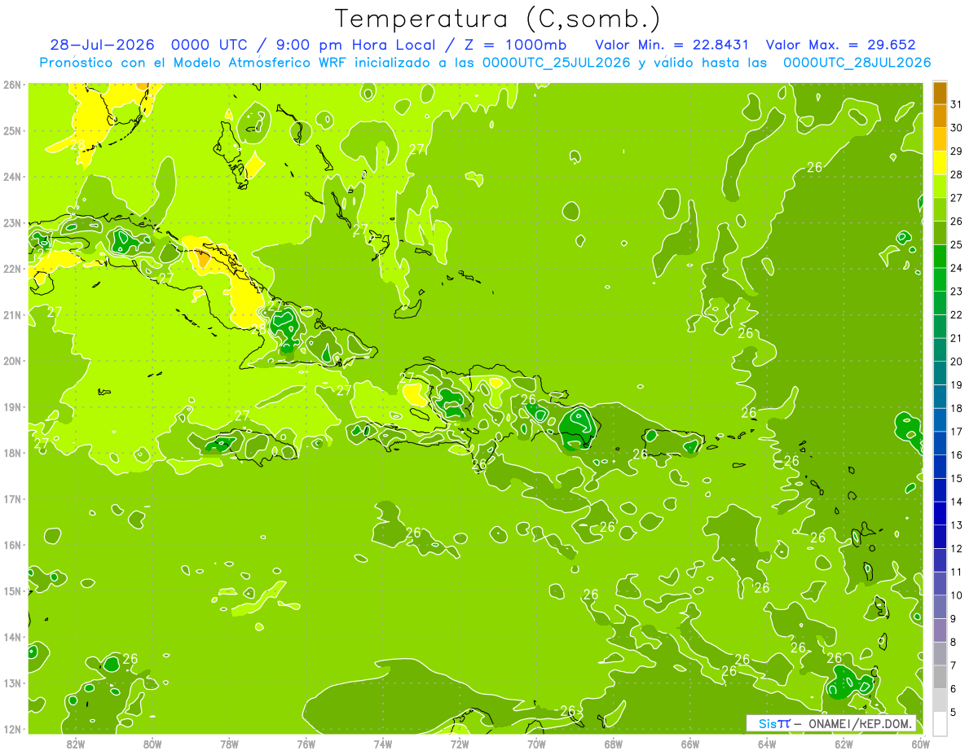
Task: Click the SisTT ONAMET/REP.DOM. credit box
Action: coord(831,723)
